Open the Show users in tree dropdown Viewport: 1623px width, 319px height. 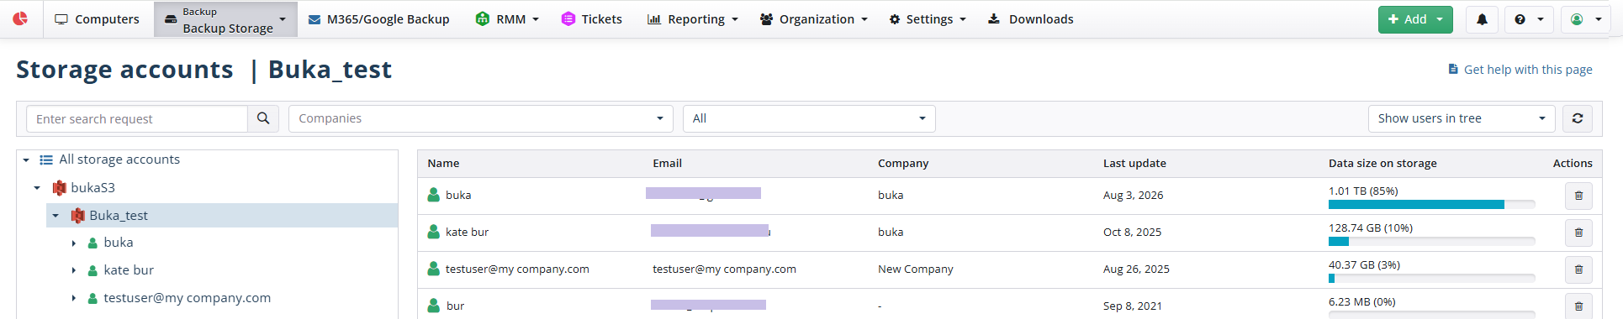click(1462, 118)
